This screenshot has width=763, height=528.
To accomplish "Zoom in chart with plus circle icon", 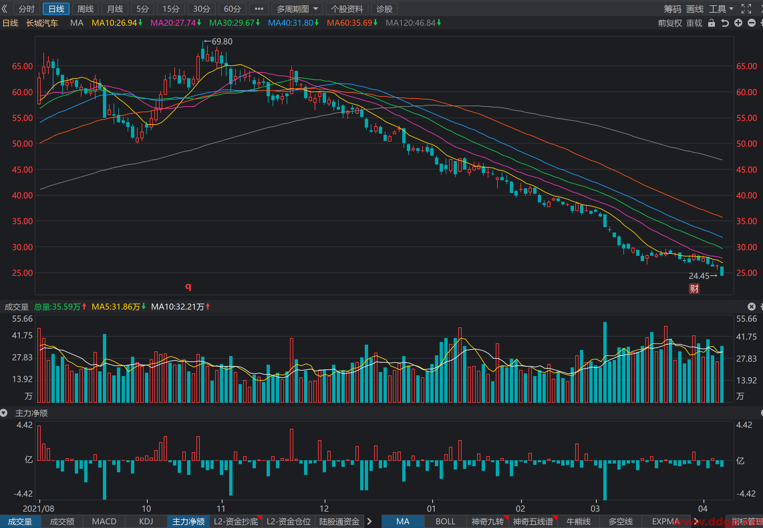I will click(738, 23).
